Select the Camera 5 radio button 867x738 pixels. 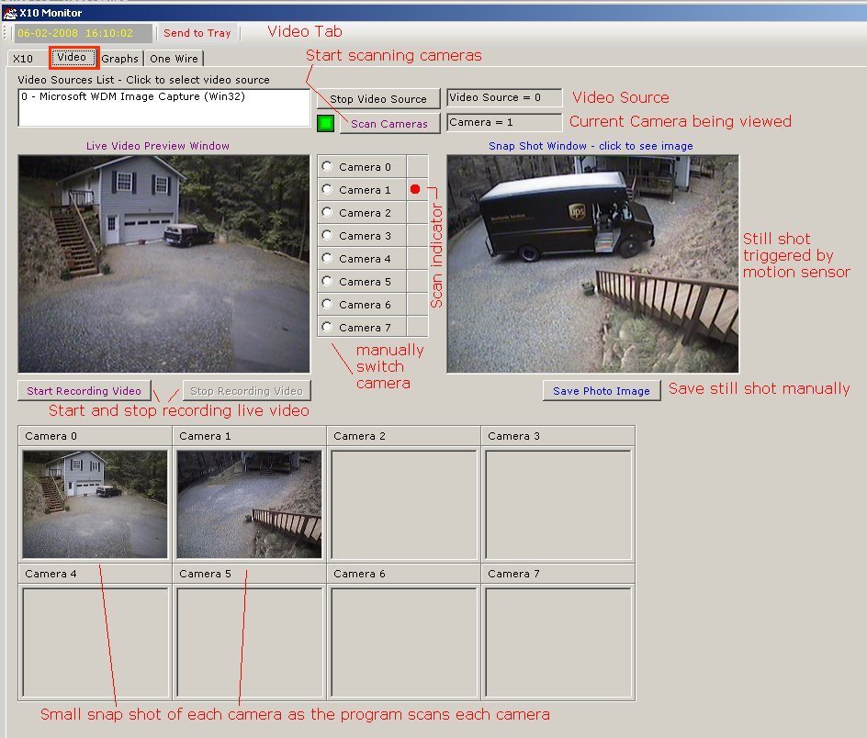327,281
